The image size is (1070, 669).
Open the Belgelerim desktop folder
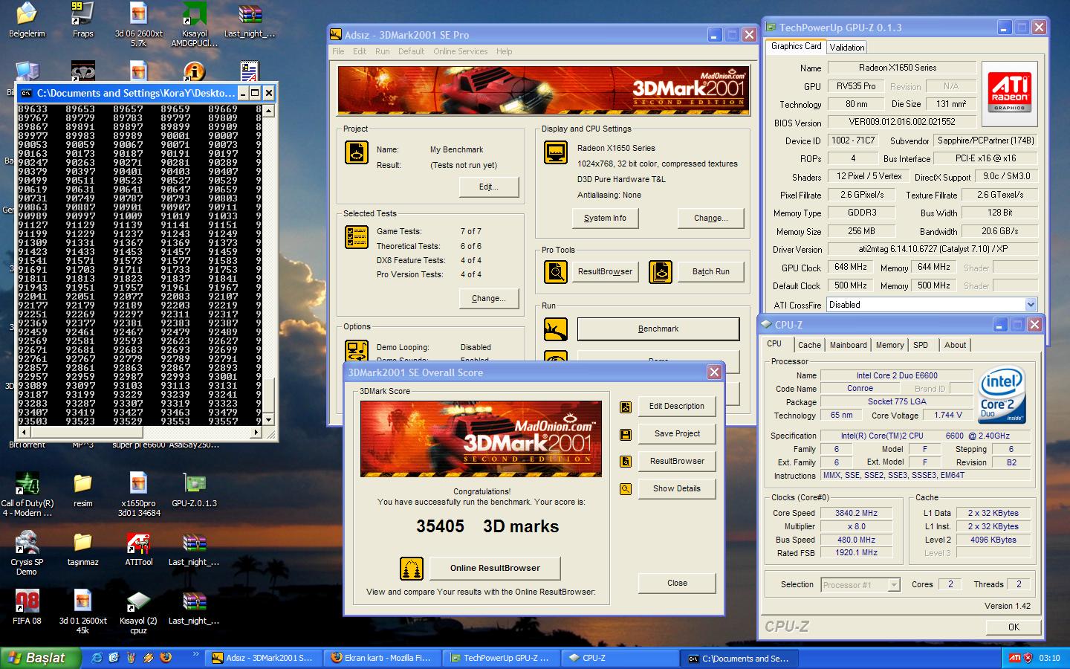click(x=27, y=21)
